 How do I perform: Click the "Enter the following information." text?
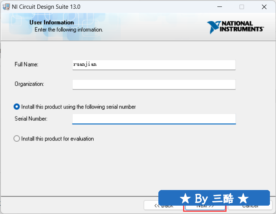pyautogui.click(x=69, y=30)
